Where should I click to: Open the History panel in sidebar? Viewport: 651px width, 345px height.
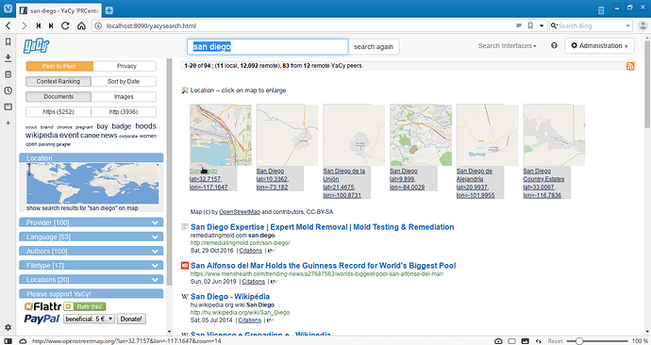pyautogui.click(x=8, y=90)
